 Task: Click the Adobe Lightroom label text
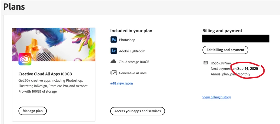tap(132, 51)
